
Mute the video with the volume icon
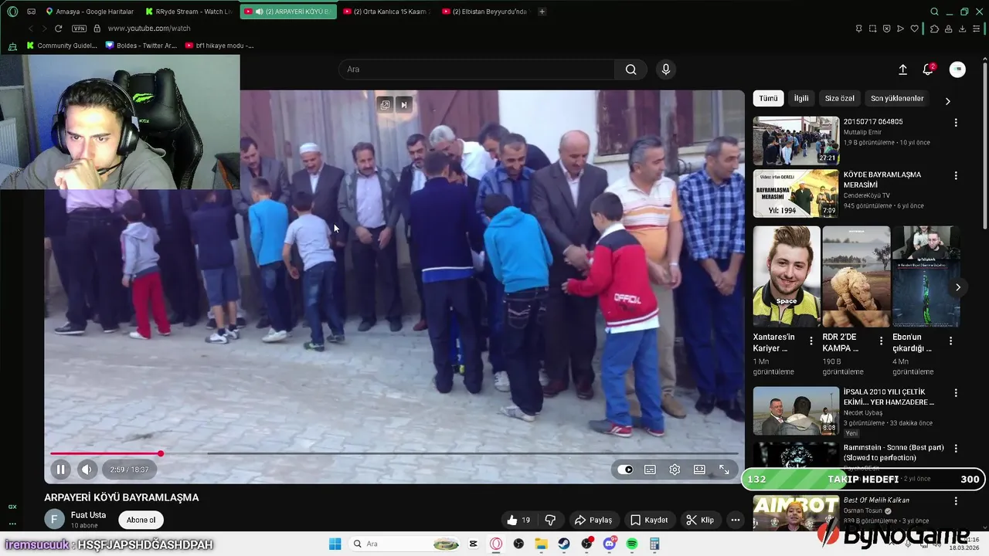point(87,469)
